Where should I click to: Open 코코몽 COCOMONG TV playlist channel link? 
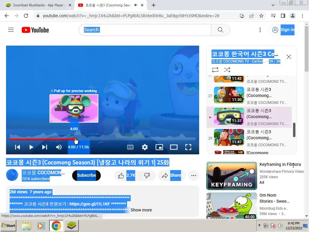coord(238,61)
